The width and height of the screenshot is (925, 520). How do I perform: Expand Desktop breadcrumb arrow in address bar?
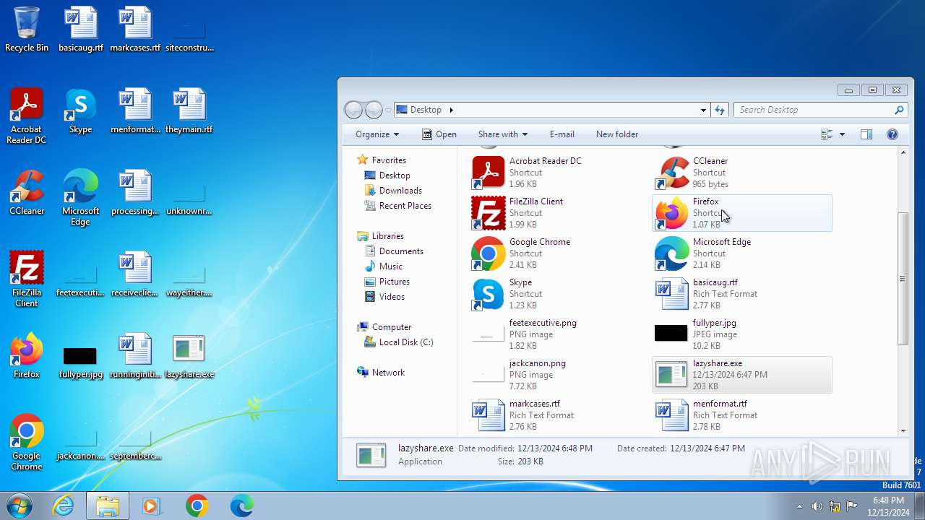(x=452, y=110)
